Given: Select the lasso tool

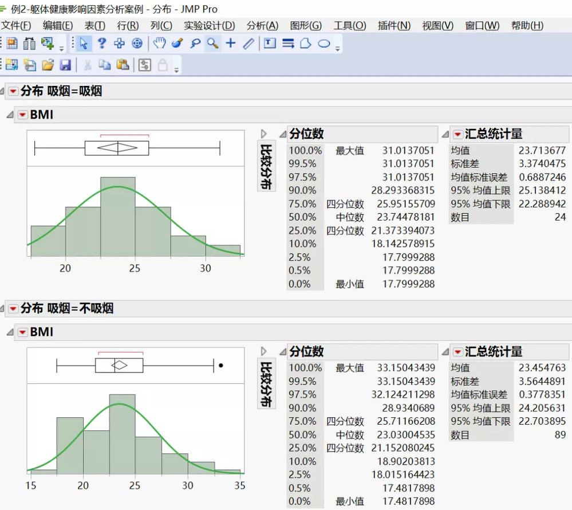Looking at the screenshot, I should tap(195, 44).
